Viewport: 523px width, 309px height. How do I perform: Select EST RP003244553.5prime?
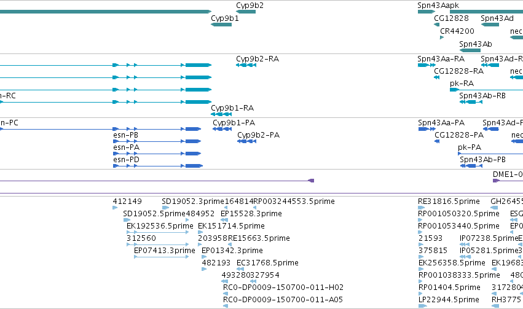(294, 201)
